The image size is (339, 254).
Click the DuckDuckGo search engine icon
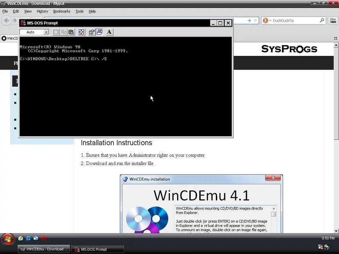265,21
